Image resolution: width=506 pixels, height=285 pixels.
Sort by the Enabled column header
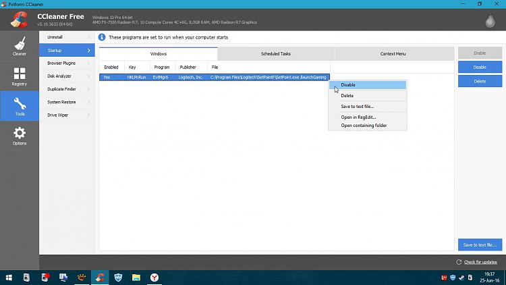coord(111,68)
